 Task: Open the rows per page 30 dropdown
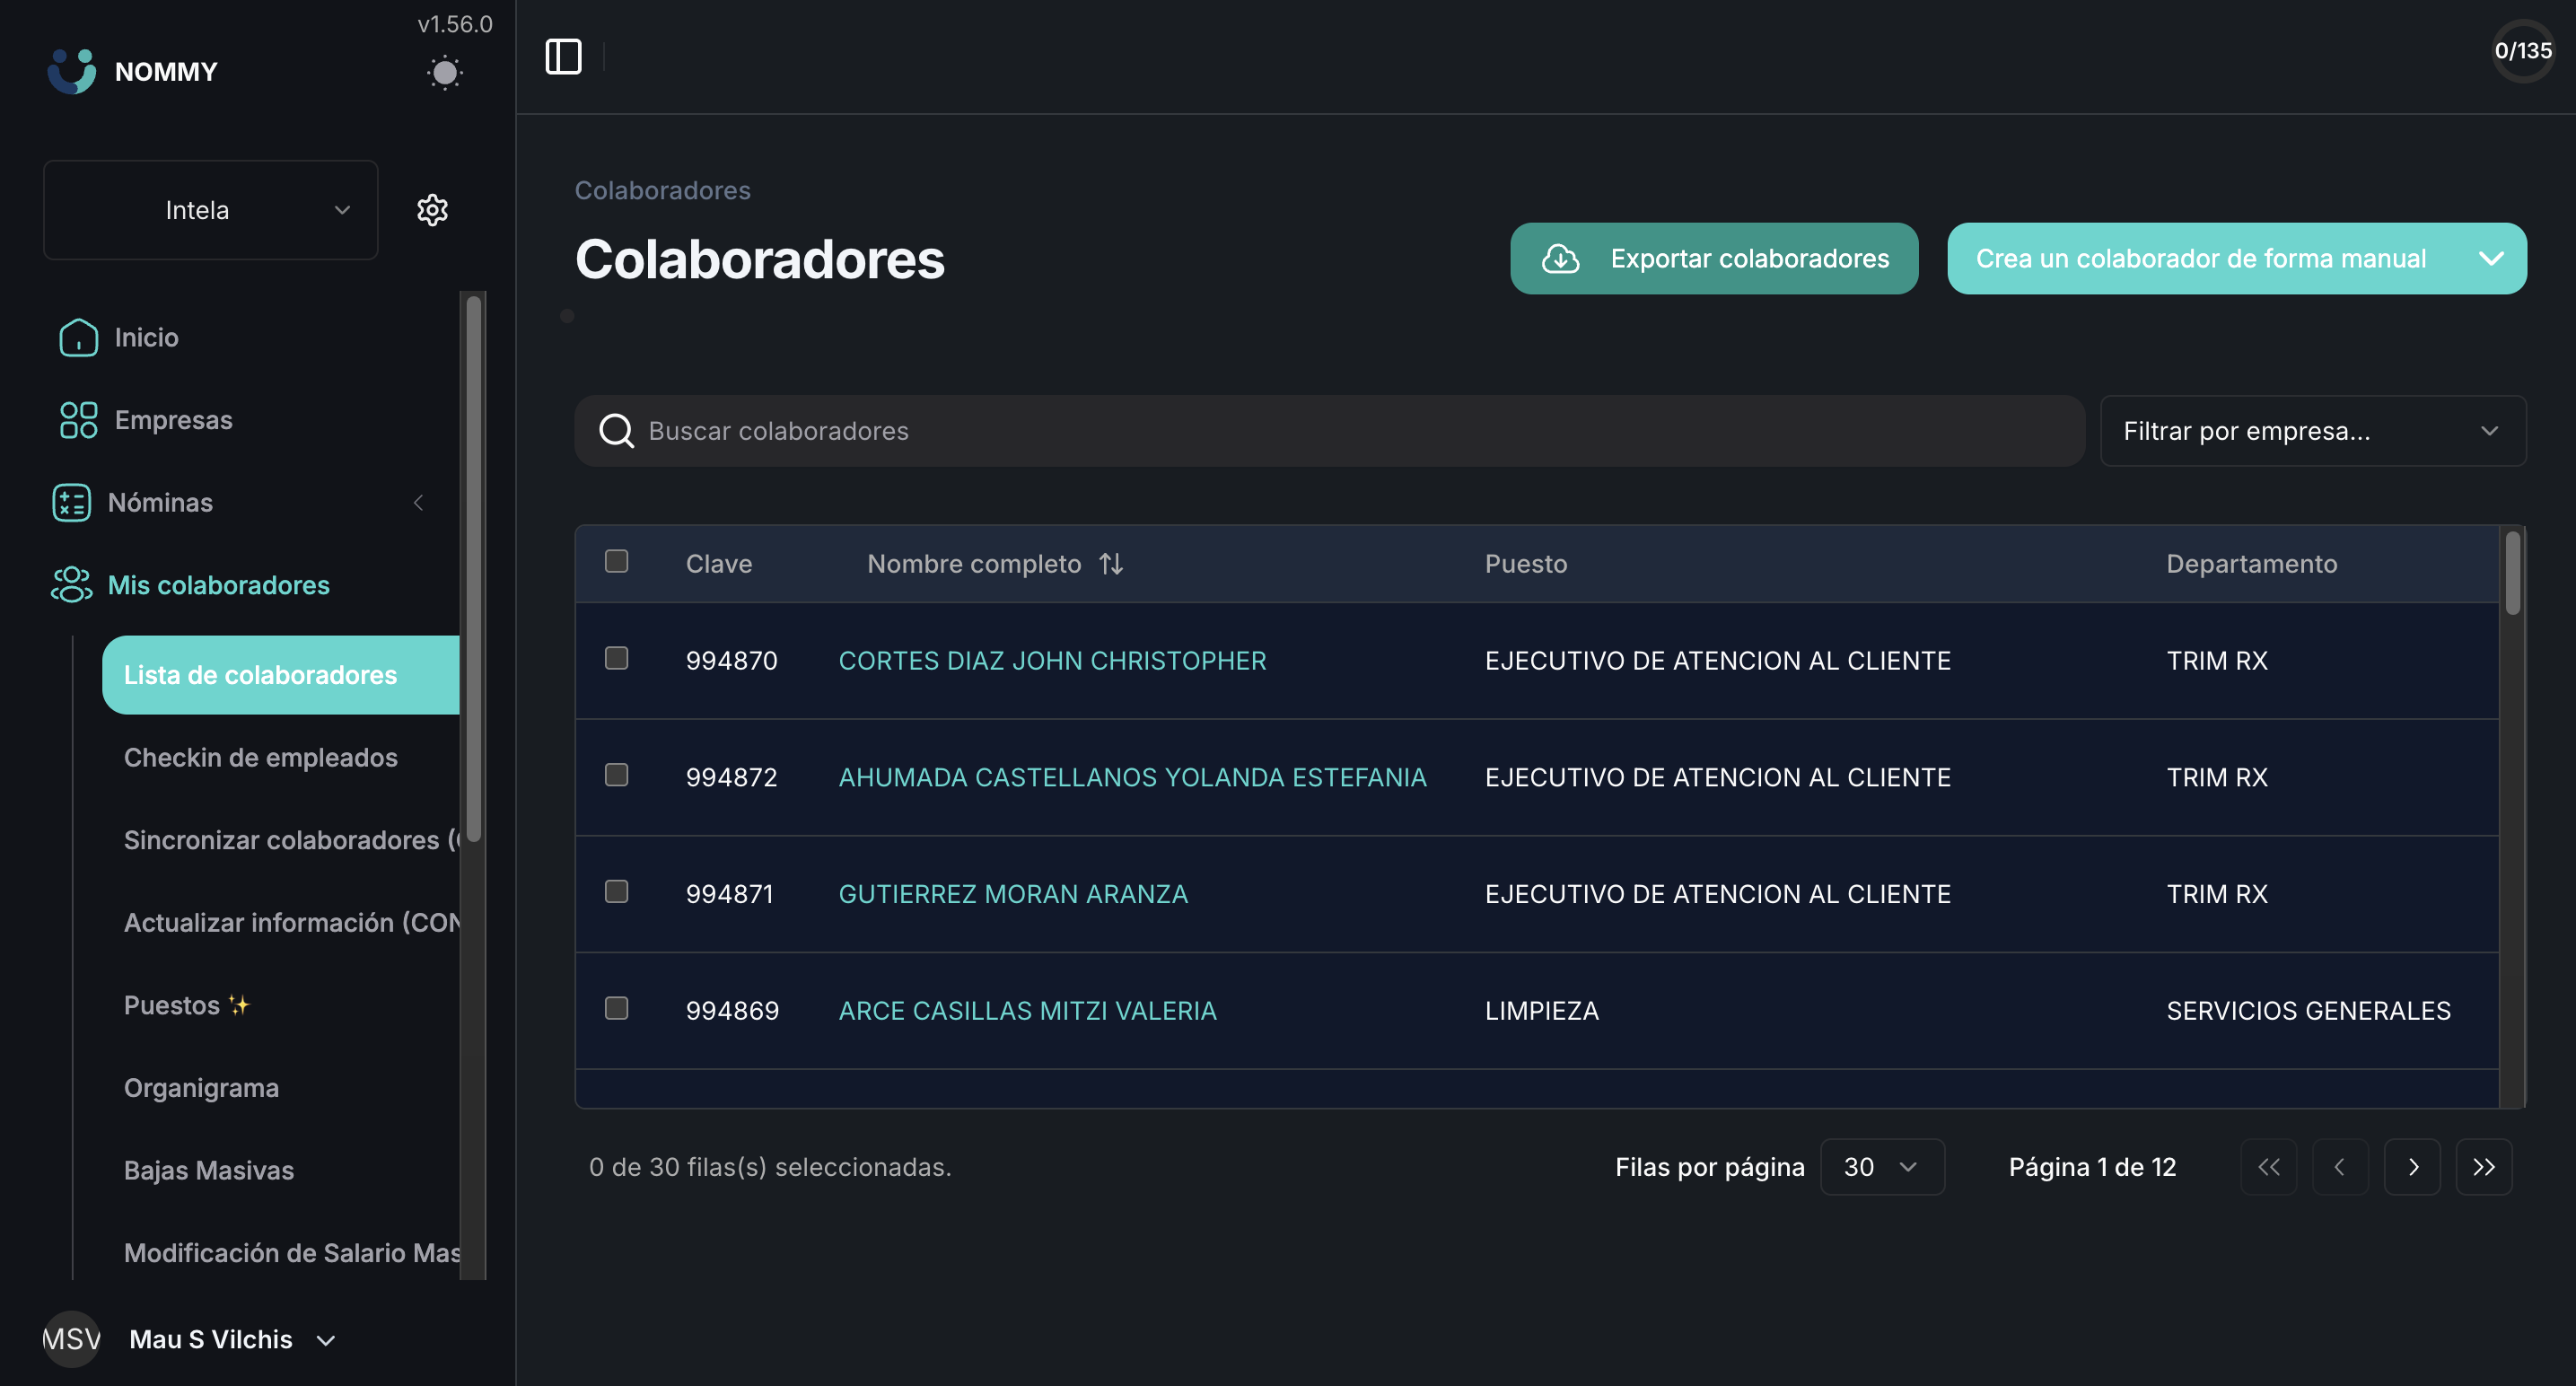[x=1881, y=1167]
